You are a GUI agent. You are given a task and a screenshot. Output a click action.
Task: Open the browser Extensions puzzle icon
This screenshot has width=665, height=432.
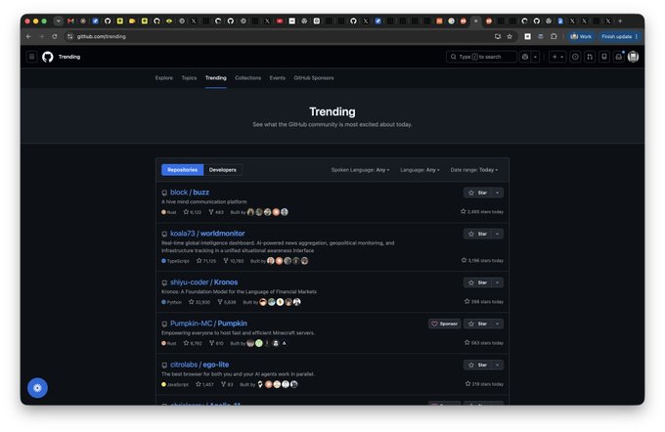(x=554, y=36)
